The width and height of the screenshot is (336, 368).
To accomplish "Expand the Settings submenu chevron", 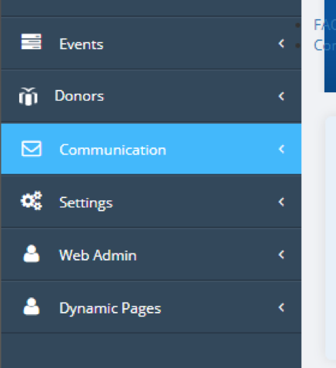I will coord(281,202).
